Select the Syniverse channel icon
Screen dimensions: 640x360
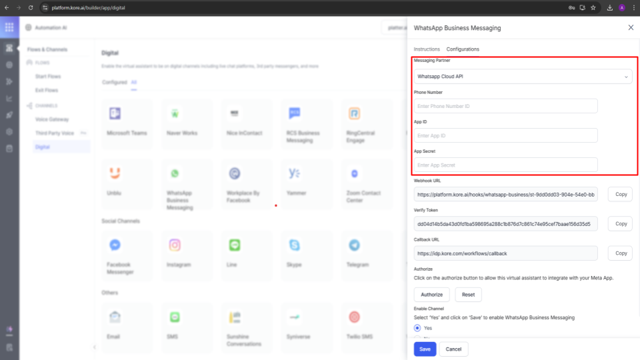(294, 317)
